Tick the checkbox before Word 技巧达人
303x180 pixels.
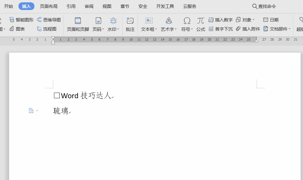click(57, 96)
